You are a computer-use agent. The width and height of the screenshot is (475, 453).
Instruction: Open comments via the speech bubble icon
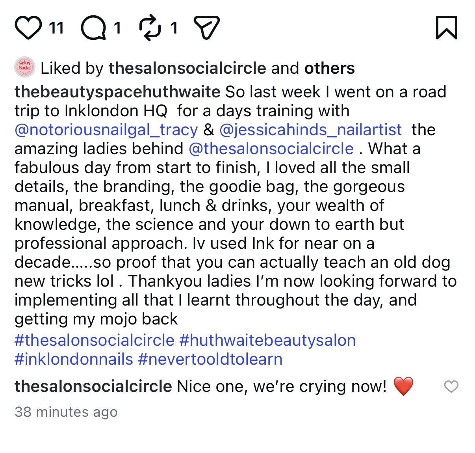pos(93,28)
